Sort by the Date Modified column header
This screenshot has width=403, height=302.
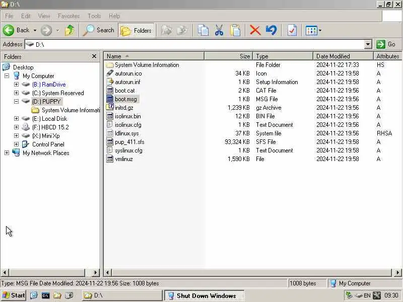pyautogui.click(x=343, y=56)
